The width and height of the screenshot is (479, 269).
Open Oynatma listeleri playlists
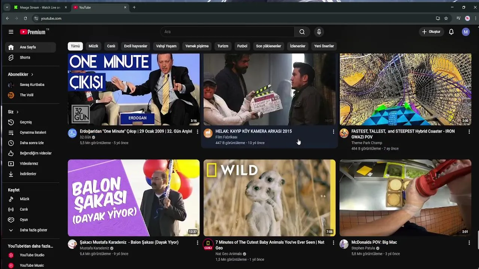point(30,133)
